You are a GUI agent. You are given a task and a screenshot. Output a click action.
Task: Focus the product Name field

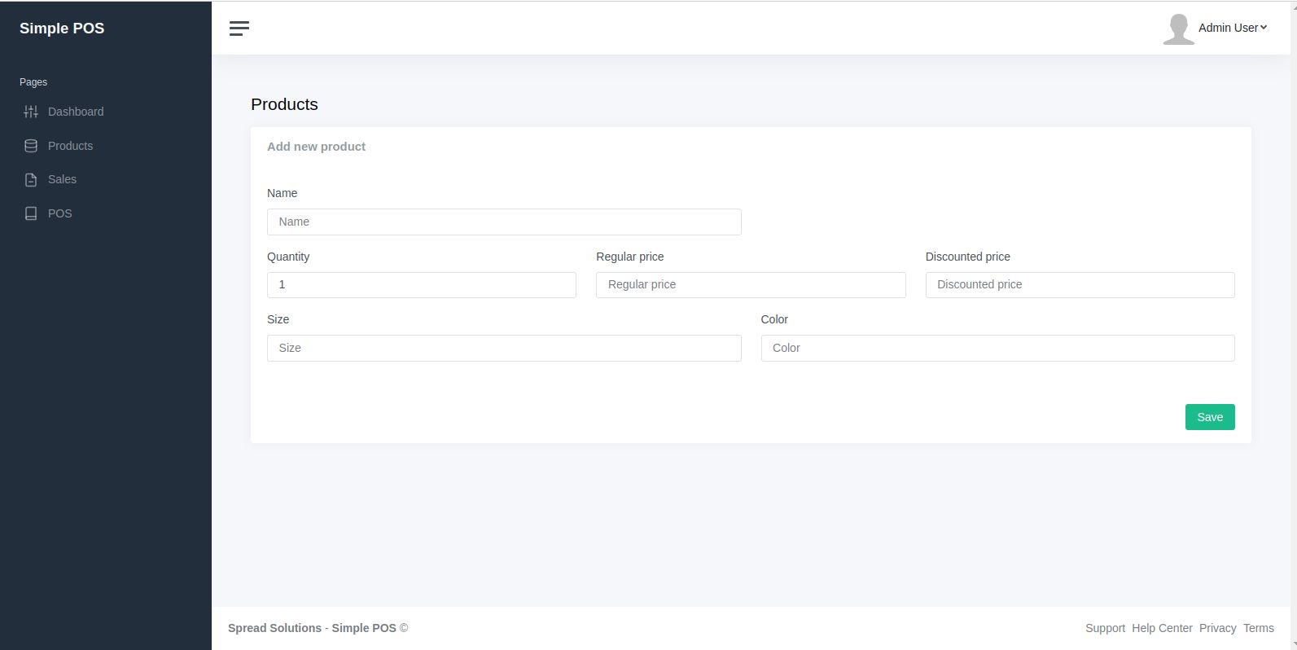[x=504, y=222]
